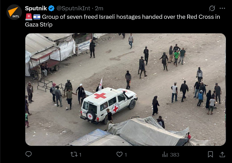Click the tweet text about freed hostages
Screen dimensions: 232x163
(122, 21)
